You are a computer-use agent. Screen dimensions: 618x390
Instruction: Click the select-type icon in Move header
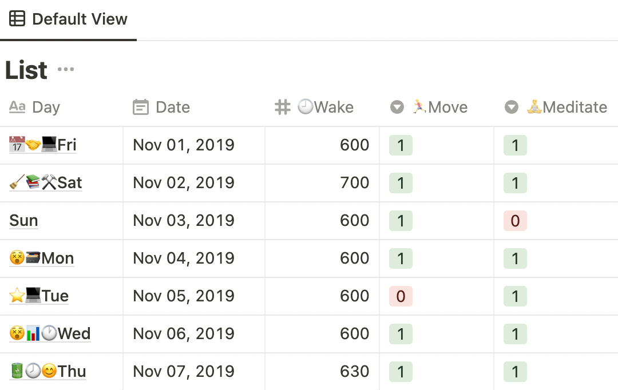click(x=397, y=107)
